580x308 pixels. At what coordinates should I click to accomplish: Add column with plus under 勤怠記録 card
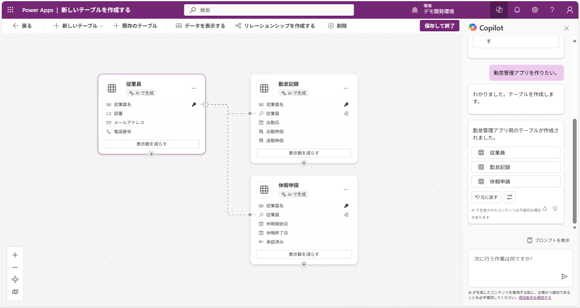304,163
